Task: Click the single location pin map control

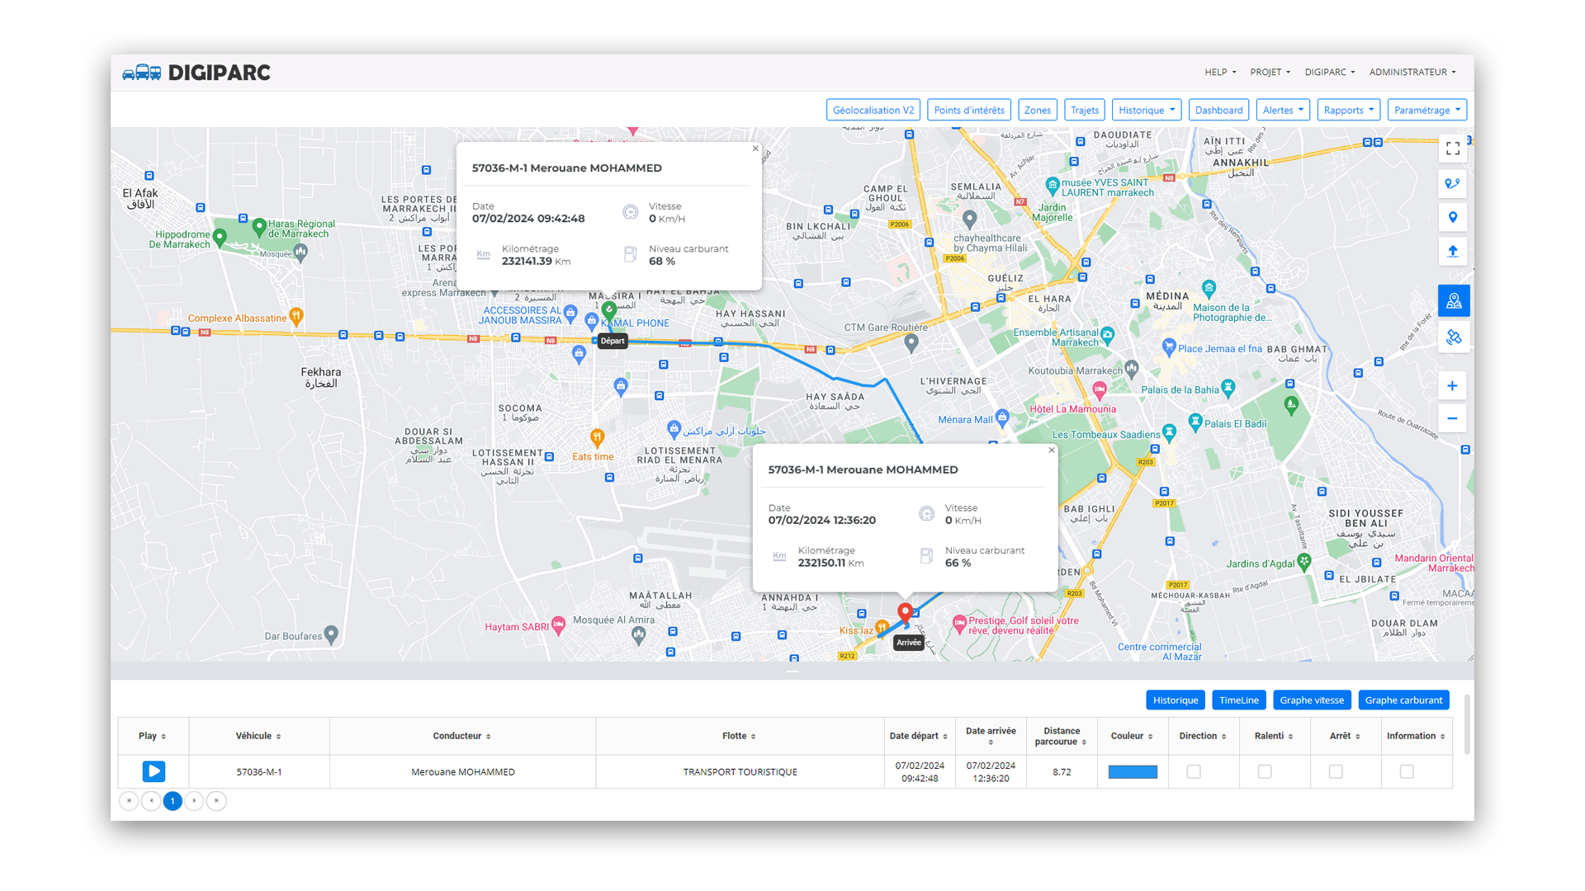Action: (1453, 218)
